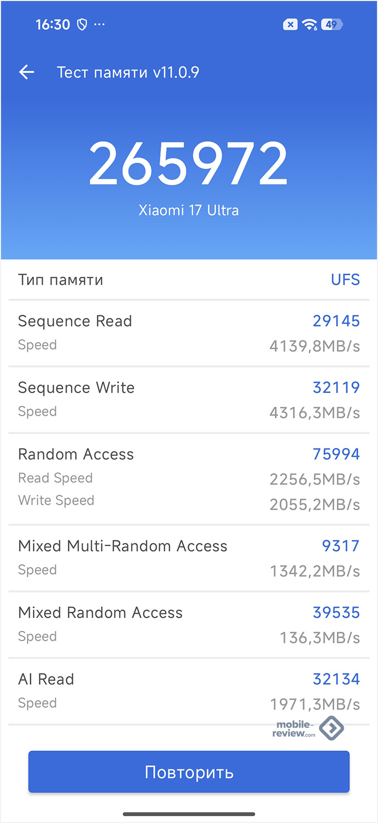Tap the Xiaomi 17 Ultra device name
The height and width of the screenshot is (823, 378).
(x=188, y=210)
